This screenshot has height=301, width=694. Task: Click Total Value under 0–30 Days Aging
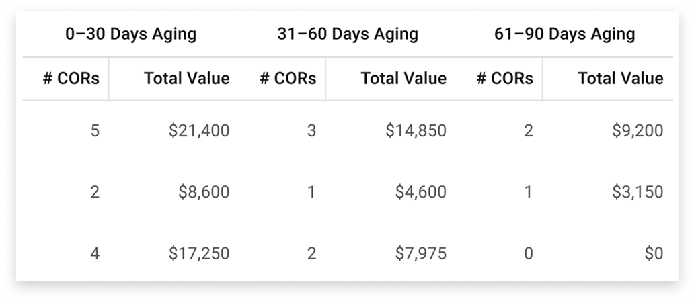pos(186,78)
